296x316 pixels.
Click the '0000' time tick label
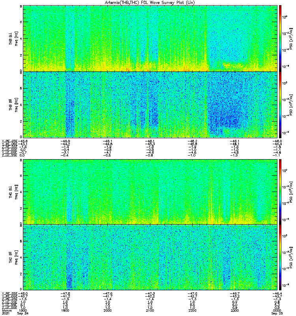(277, 310)
